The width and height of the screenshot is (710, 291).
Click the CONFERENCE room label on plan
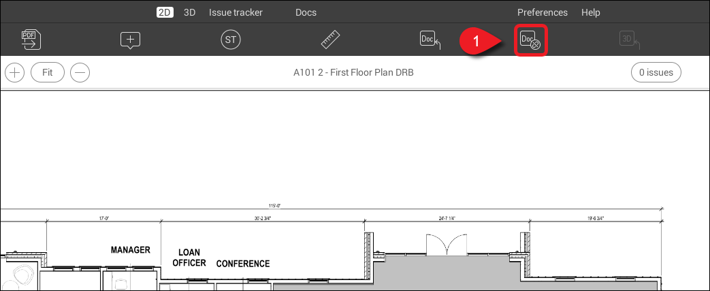pos(243,264)
